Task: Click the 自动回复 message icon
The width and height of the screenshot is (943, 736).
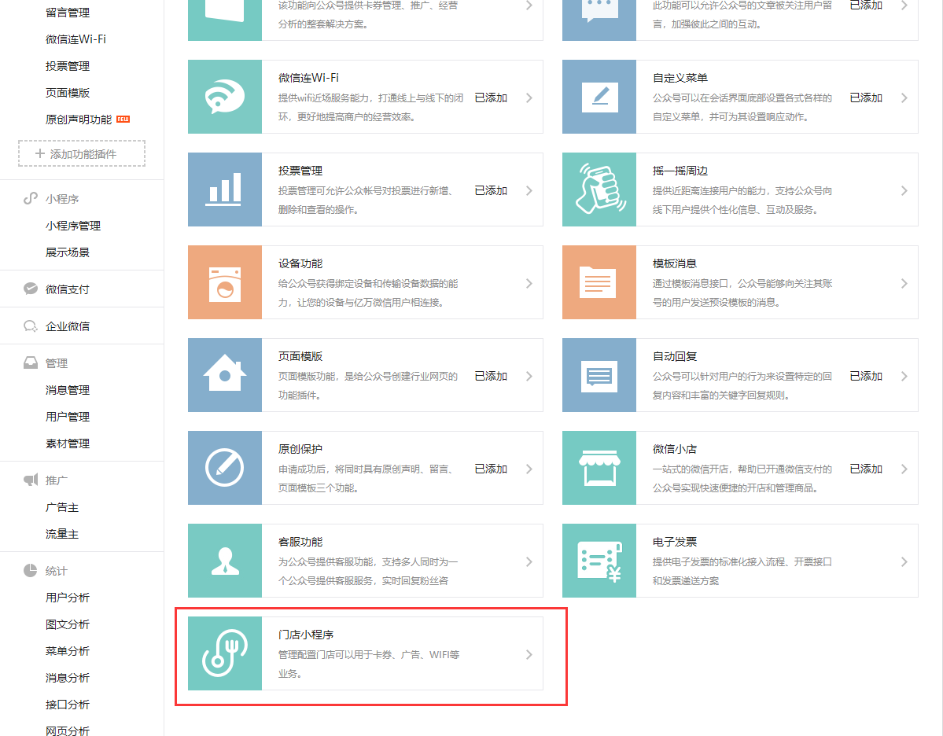Action: (599, 374)
